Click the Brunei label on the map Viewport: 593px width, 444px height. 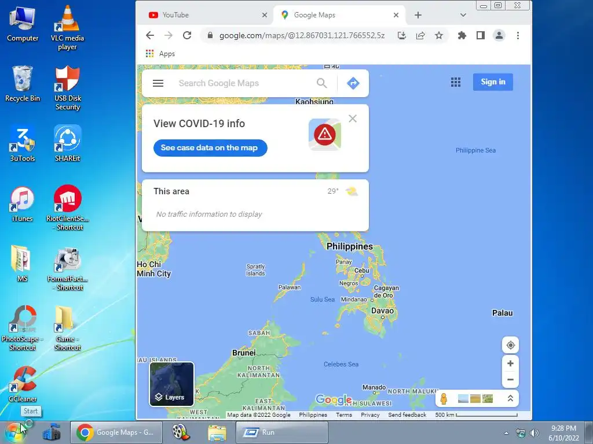[244, 353]
